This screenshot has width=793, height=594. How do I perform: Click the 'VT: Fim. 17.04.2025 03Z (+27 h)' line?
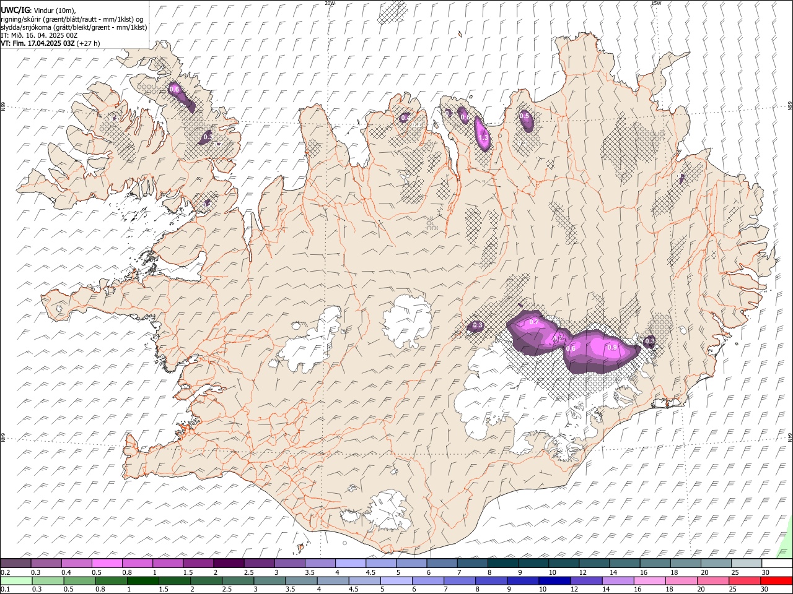(50, 43)
